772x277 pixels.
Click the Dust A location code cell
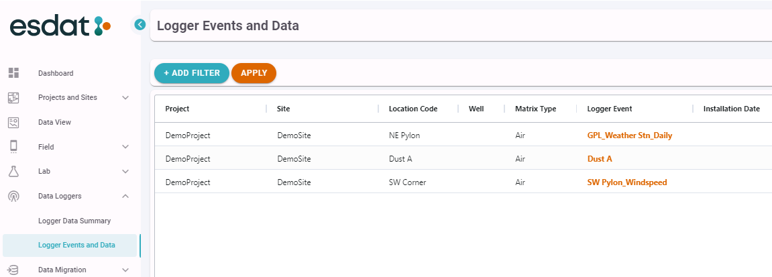(401, 159)
